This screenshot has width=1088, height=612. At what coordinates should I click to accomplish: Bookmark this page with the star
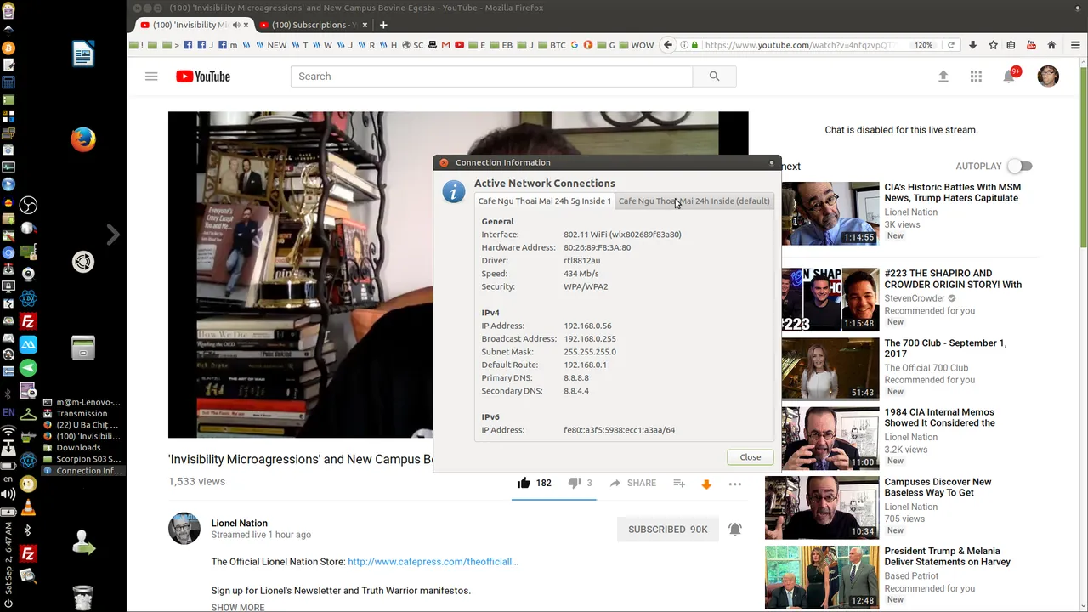pyautogui.click(x=992, y=45)
